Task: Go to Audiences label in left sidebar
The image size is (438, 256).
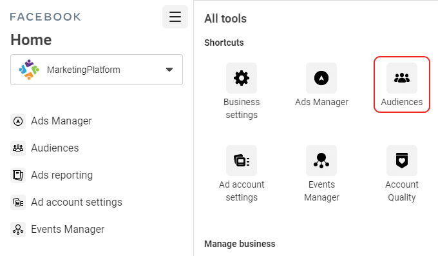Action: coord(55,148)
